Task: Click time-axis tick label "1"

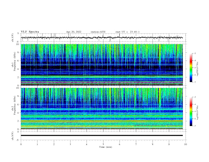Action: click(x=37, y=144)
